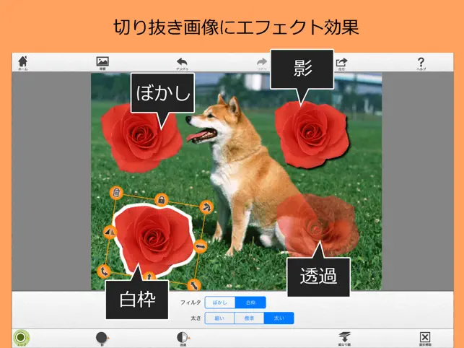Undo the last action

(183, 63)
